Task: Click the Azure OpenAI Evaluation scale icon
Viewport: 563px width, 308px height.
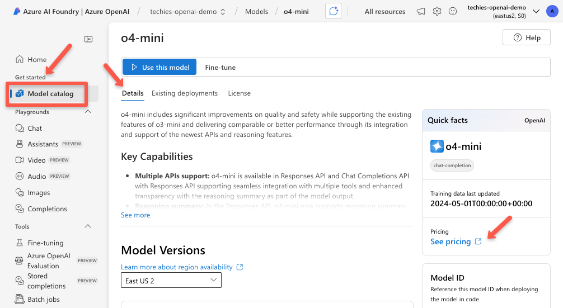Action: [19, 260]
